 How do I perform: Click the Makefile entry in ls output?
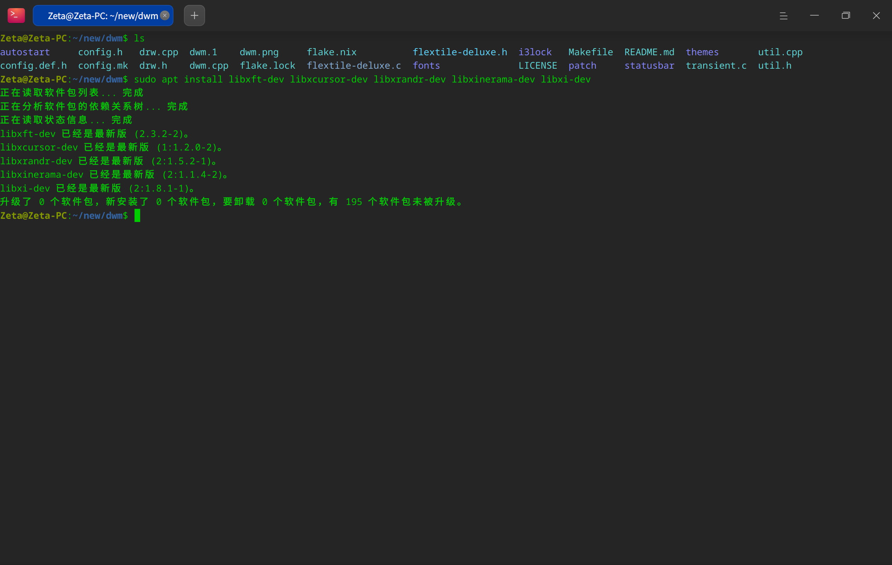point(590,52)
